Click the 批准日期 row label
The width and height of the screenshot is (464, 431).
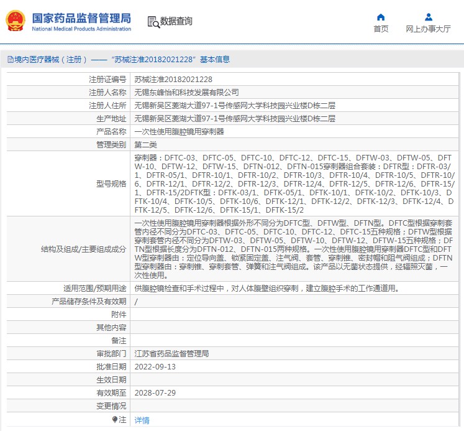coord(111,367)
